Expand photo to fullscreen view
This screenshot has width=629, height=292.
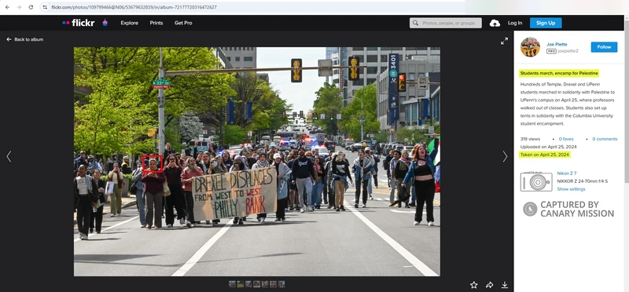tap(504, 41)
